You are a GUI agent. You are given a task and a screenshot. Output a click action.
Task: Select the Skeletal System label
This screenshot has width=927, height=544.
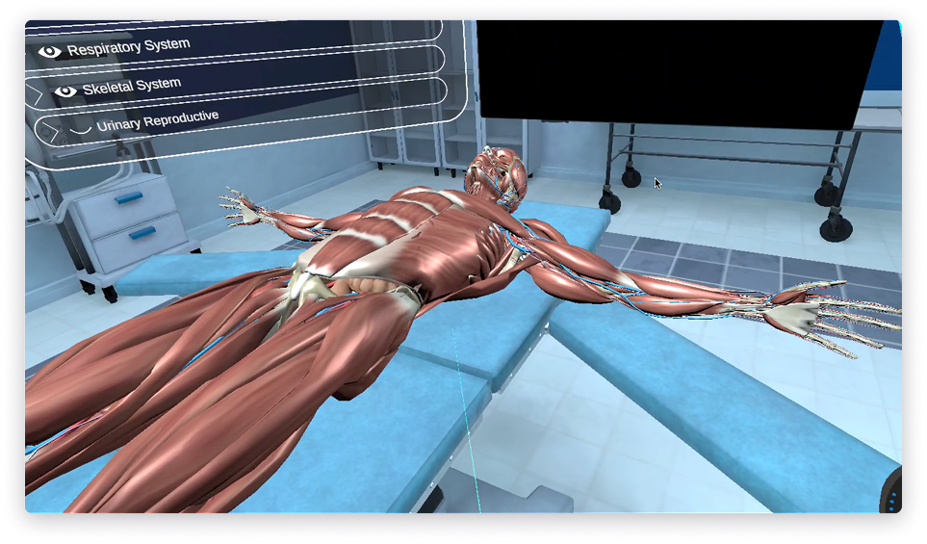[x=131, y=86]
